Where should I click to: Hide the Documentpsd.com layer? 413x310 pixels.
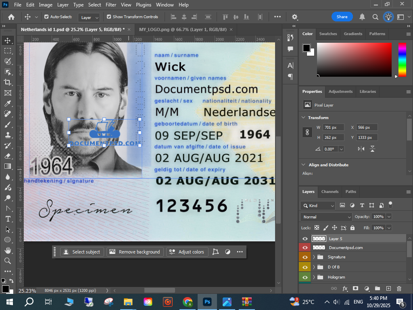point(305,247)
